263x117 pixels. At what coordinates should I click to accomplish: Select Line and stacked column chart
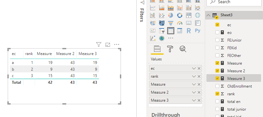(x=180, y=8)
